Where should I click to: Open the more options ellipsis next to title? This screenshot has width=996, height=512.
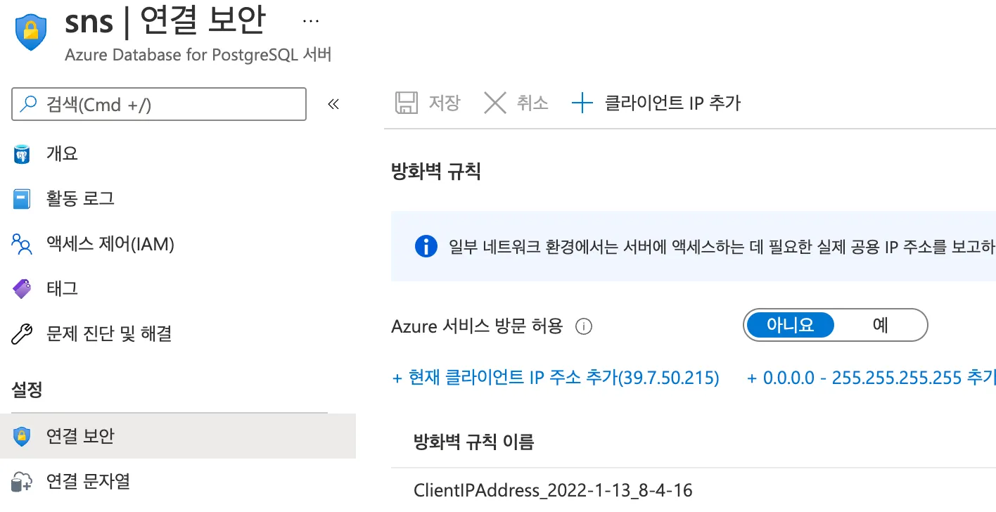[x=310, y=21]
